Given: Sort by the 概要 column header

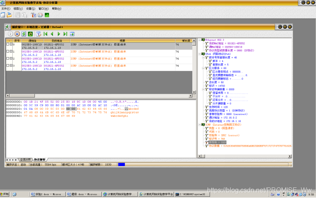Looking at the screenshot, I should click(x=122, y=41).
